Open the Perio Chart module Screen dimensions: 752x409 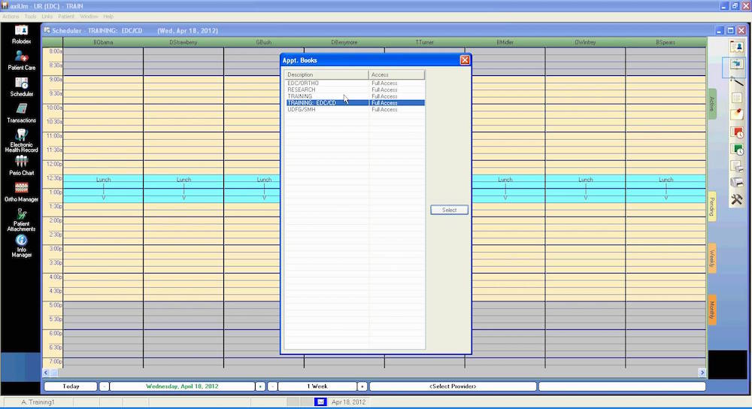coord(21,166)
